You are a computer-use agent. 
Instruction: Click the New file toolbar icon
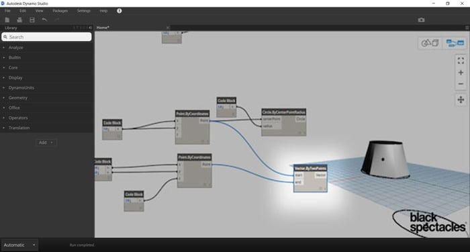(x=7, y=19)
